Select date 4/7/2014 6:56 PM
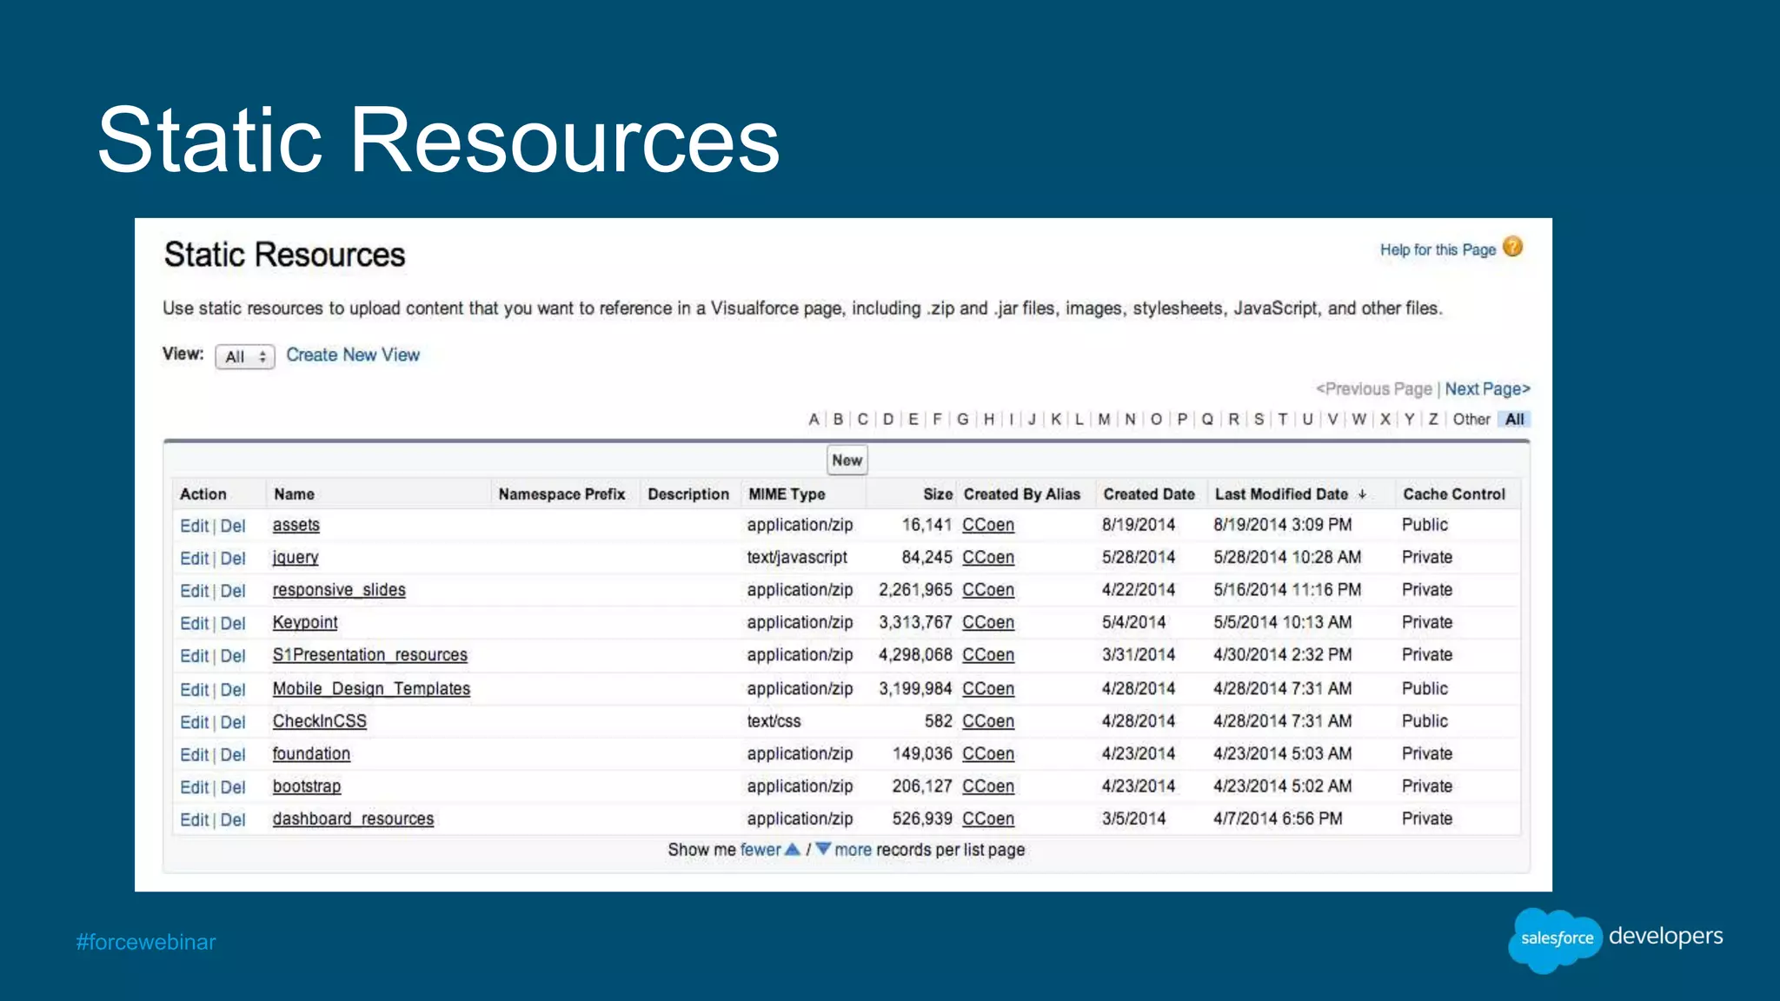1780x1001 pixels. click(1278, 819)
